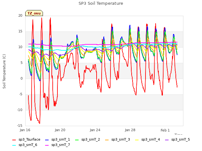Click the Jan 24 x-axis tick label
Screen dimensions: 202x151
[95, 130]
